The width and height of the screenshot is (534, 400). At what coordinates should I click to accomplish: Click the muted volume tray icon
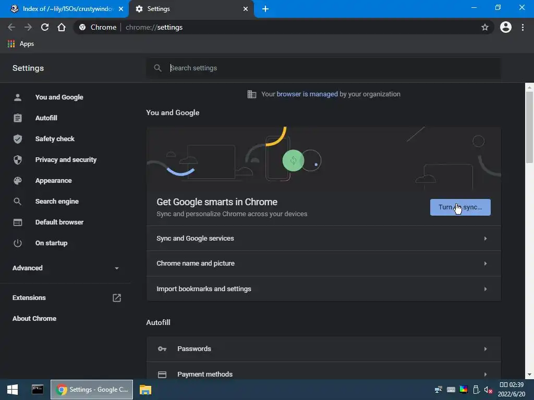488,390
